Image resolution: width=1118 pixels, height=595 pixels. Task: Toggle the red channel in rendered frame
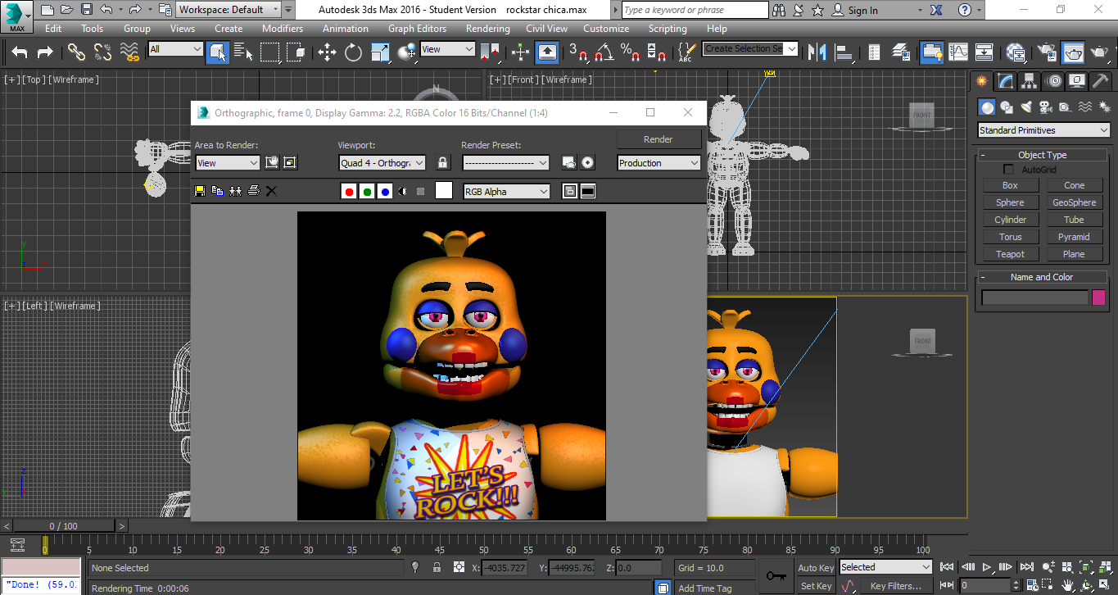click(348, 191)
